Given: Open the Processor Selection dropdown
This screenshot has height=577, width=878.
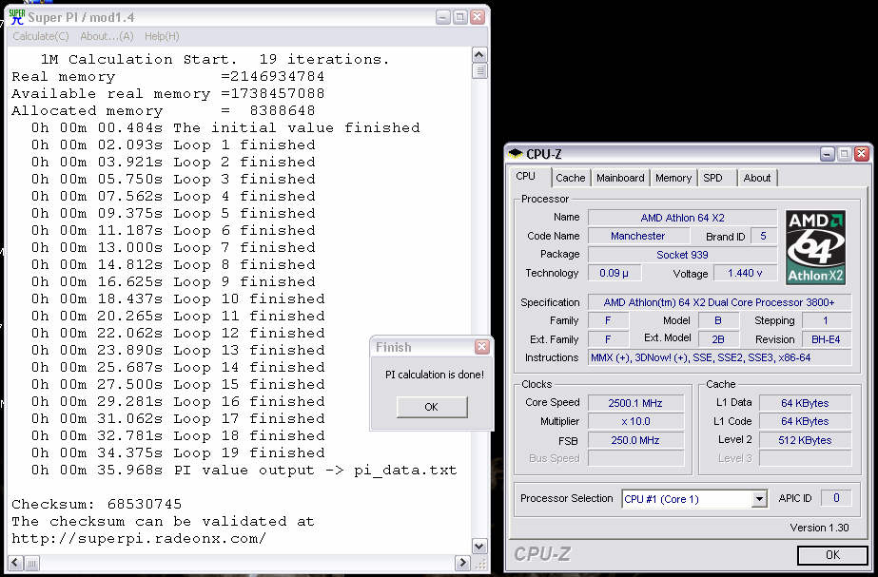Looking at the screenshot, I should (759, 499).
